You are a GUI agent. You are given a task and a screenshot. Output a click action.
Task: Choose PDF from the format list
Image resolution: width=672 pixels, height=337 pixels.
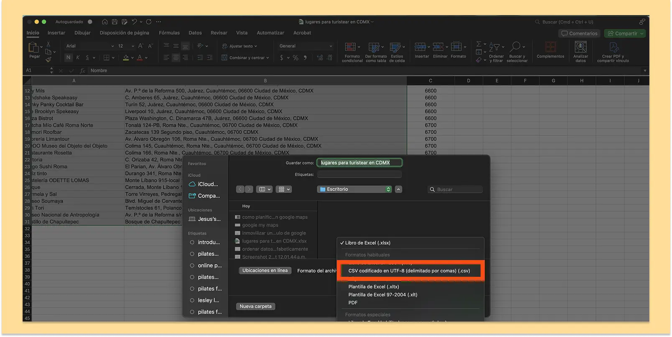(353, 303)
